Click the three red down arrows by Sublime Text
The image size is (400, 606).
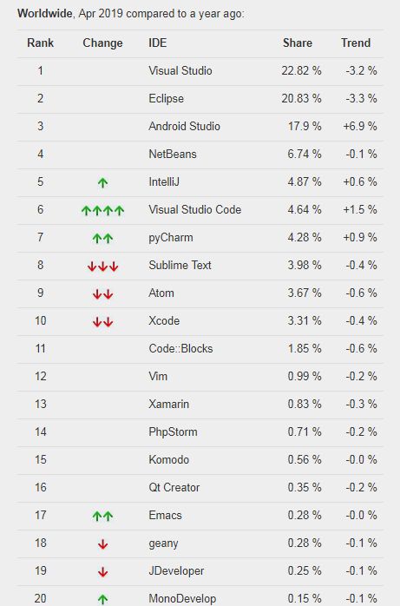point(102,266)
